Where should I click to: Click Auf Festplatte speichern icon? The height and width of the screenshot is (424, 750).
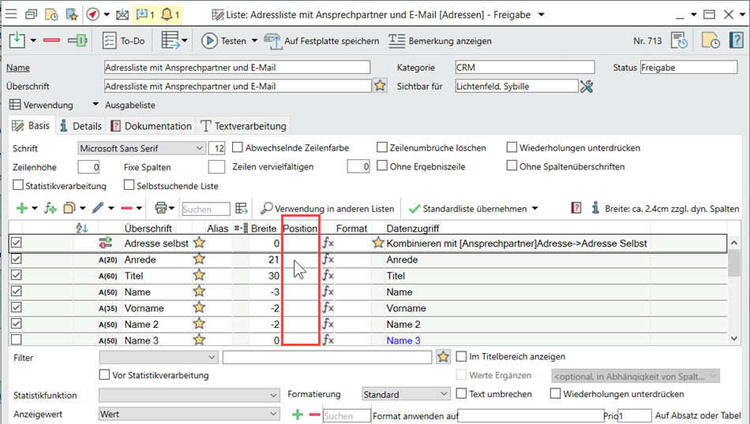[273, 41]
